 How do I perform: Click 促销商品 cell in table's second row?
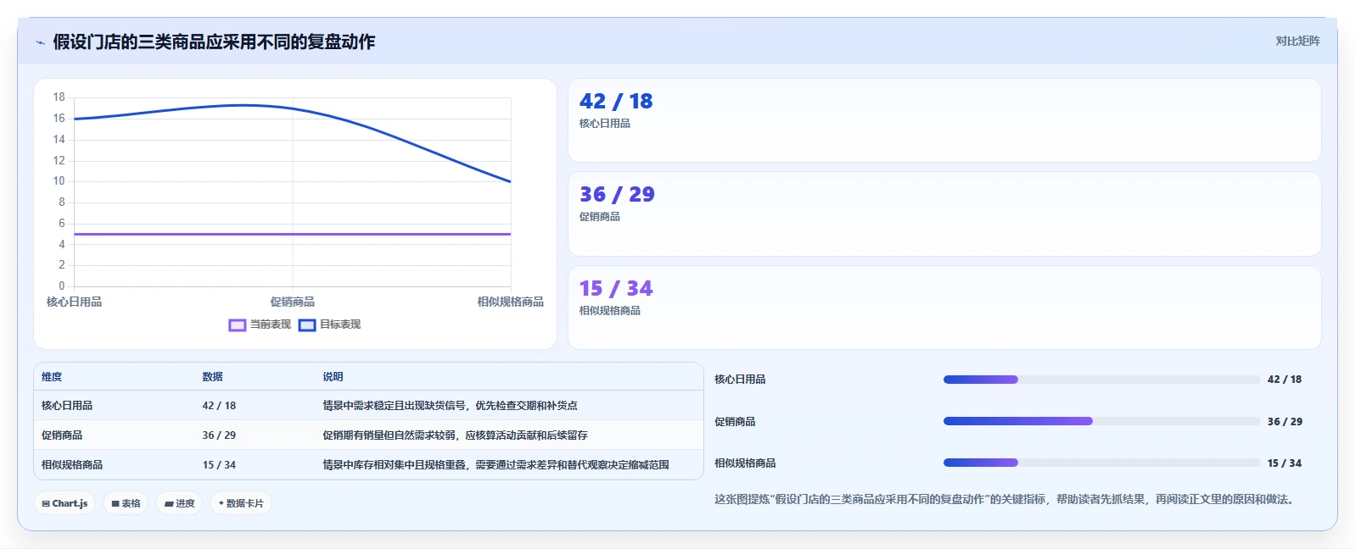(62, 435)
